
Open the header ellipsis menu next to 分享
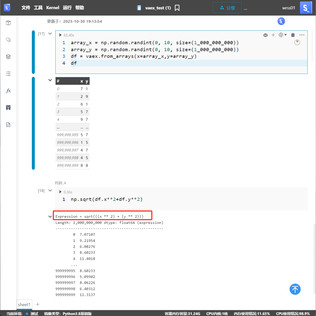[245, 8]
